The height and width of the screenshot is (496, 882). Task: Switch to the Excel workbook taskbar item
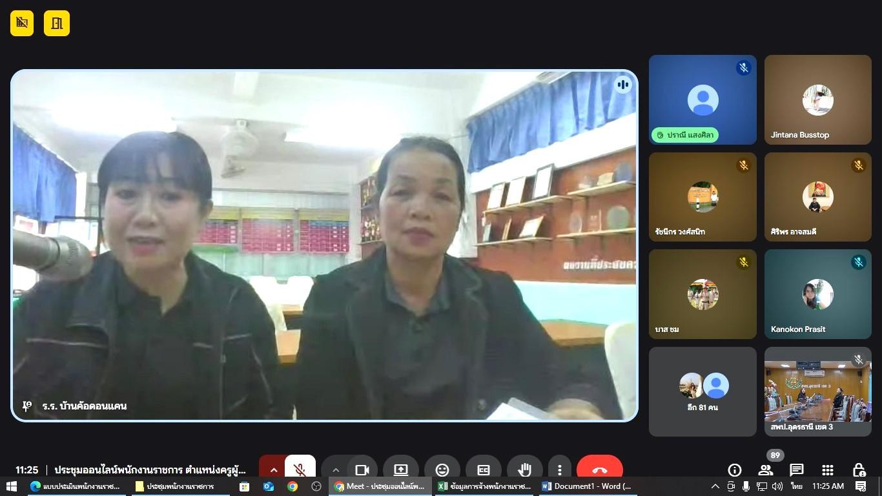(x=484, y=486)
